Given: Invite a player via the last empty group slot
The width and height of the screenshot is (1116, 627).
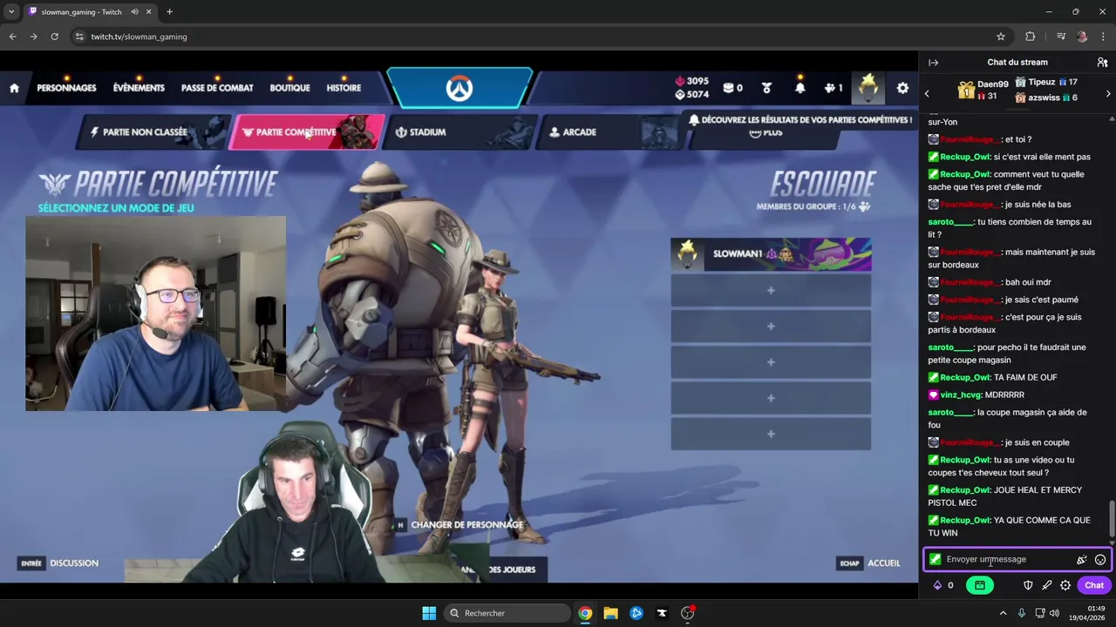Looking at the screenshot, I should pyautogui.click(x=771, y=434).
